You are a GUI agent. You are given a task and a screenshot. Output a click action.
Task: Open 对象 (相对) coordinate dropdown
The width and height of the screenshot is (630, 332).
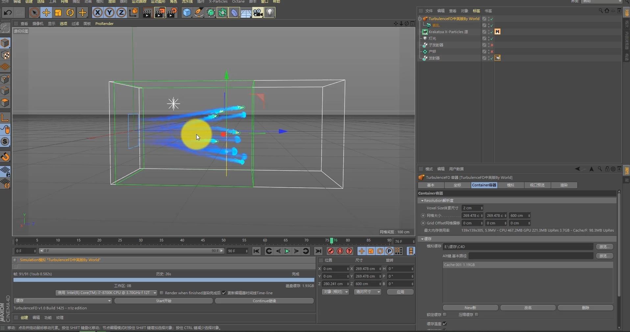pyautogui.click(x=335, y=292)
